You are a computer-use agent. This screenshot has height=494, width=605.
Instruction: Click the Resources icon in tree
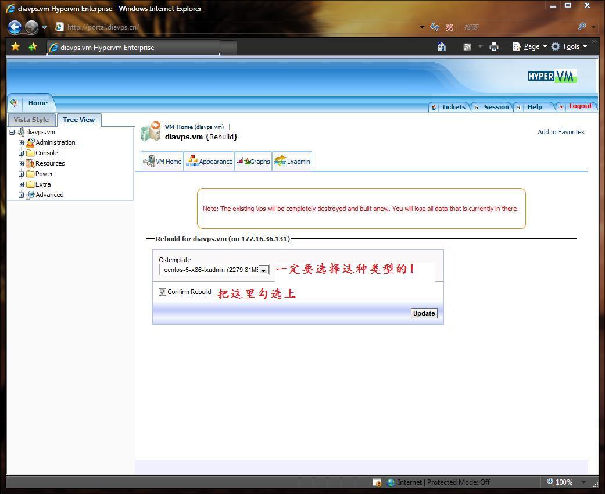click(30, 163)
